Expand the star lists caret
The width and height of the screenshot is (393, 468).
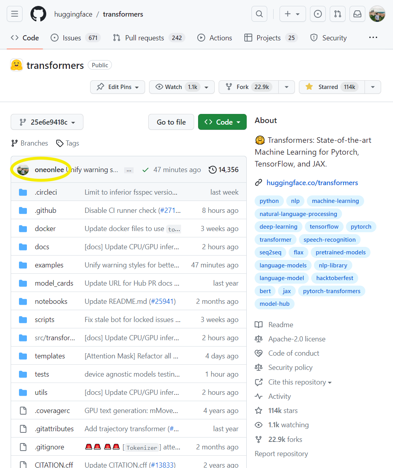pos(373,87)
